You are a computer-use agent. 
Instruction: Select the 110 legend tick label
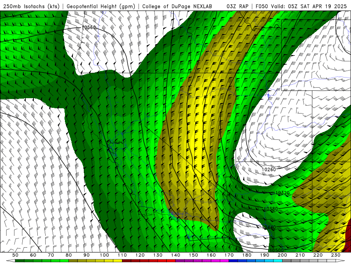pyautogui.click(x=122, y=255)
